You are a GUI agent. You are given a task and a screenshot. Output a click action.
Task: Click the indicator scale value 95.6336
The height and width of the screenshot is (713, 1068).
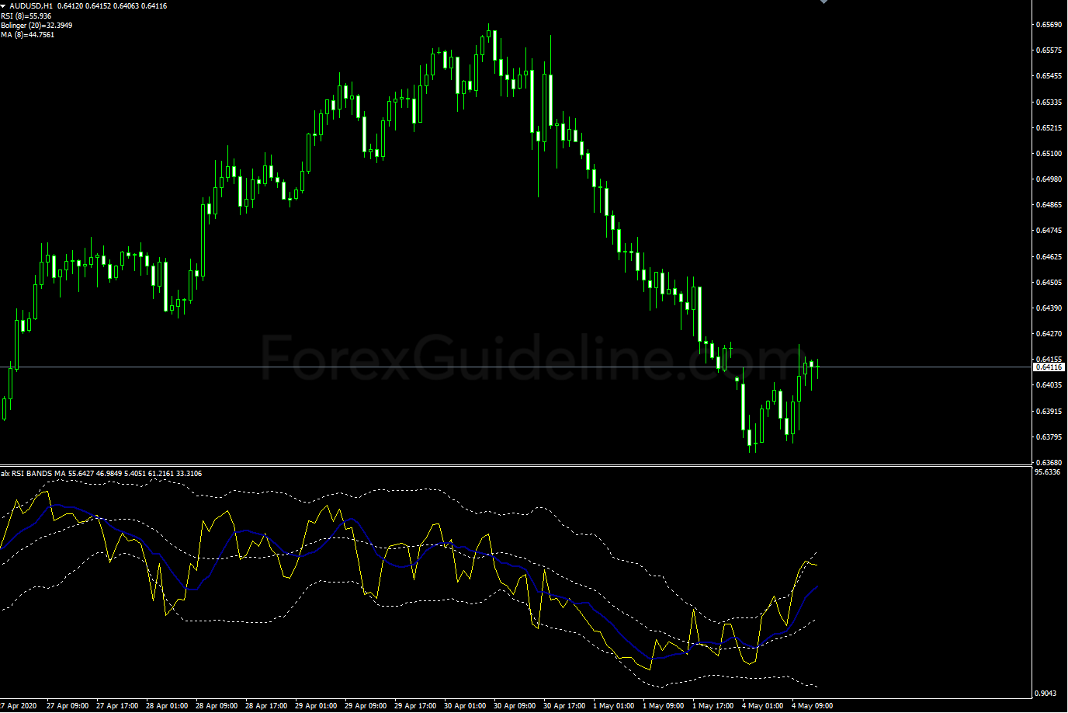coord(1048,472)
